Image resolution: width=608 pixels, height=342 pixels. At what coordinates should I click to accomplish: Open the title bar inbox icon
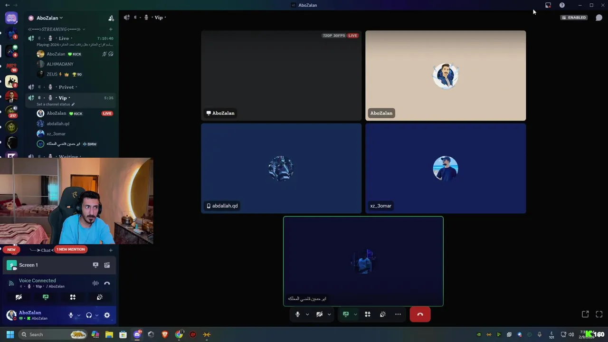pyautogui.click(x=548, y=5)
